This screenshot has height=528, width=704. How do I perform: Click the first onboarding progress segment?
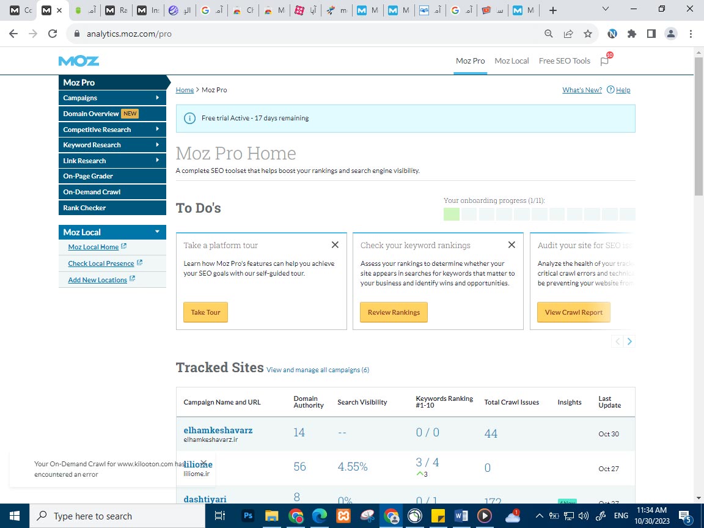click(x=452, y=214)
